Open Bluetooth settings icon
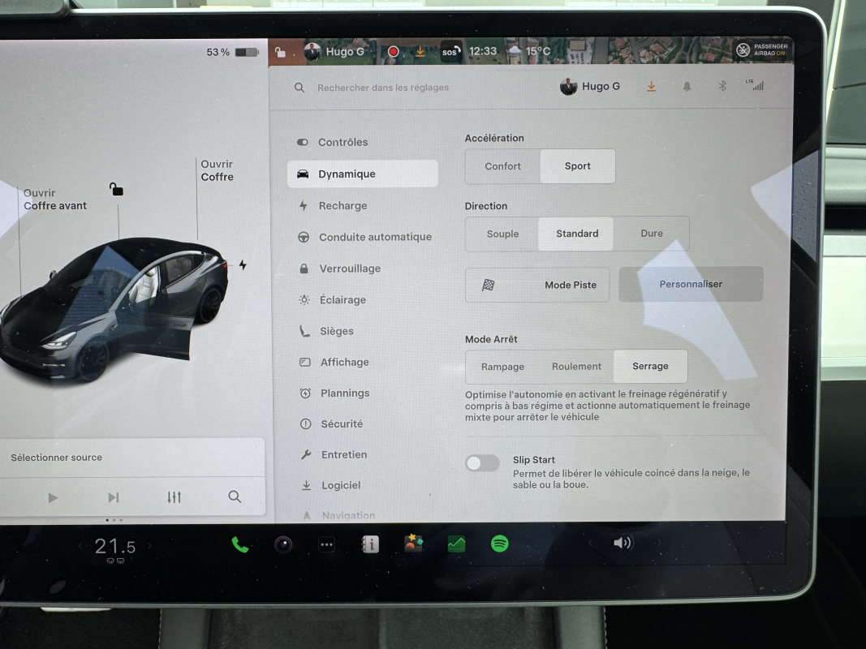 (x=722, y=85)
